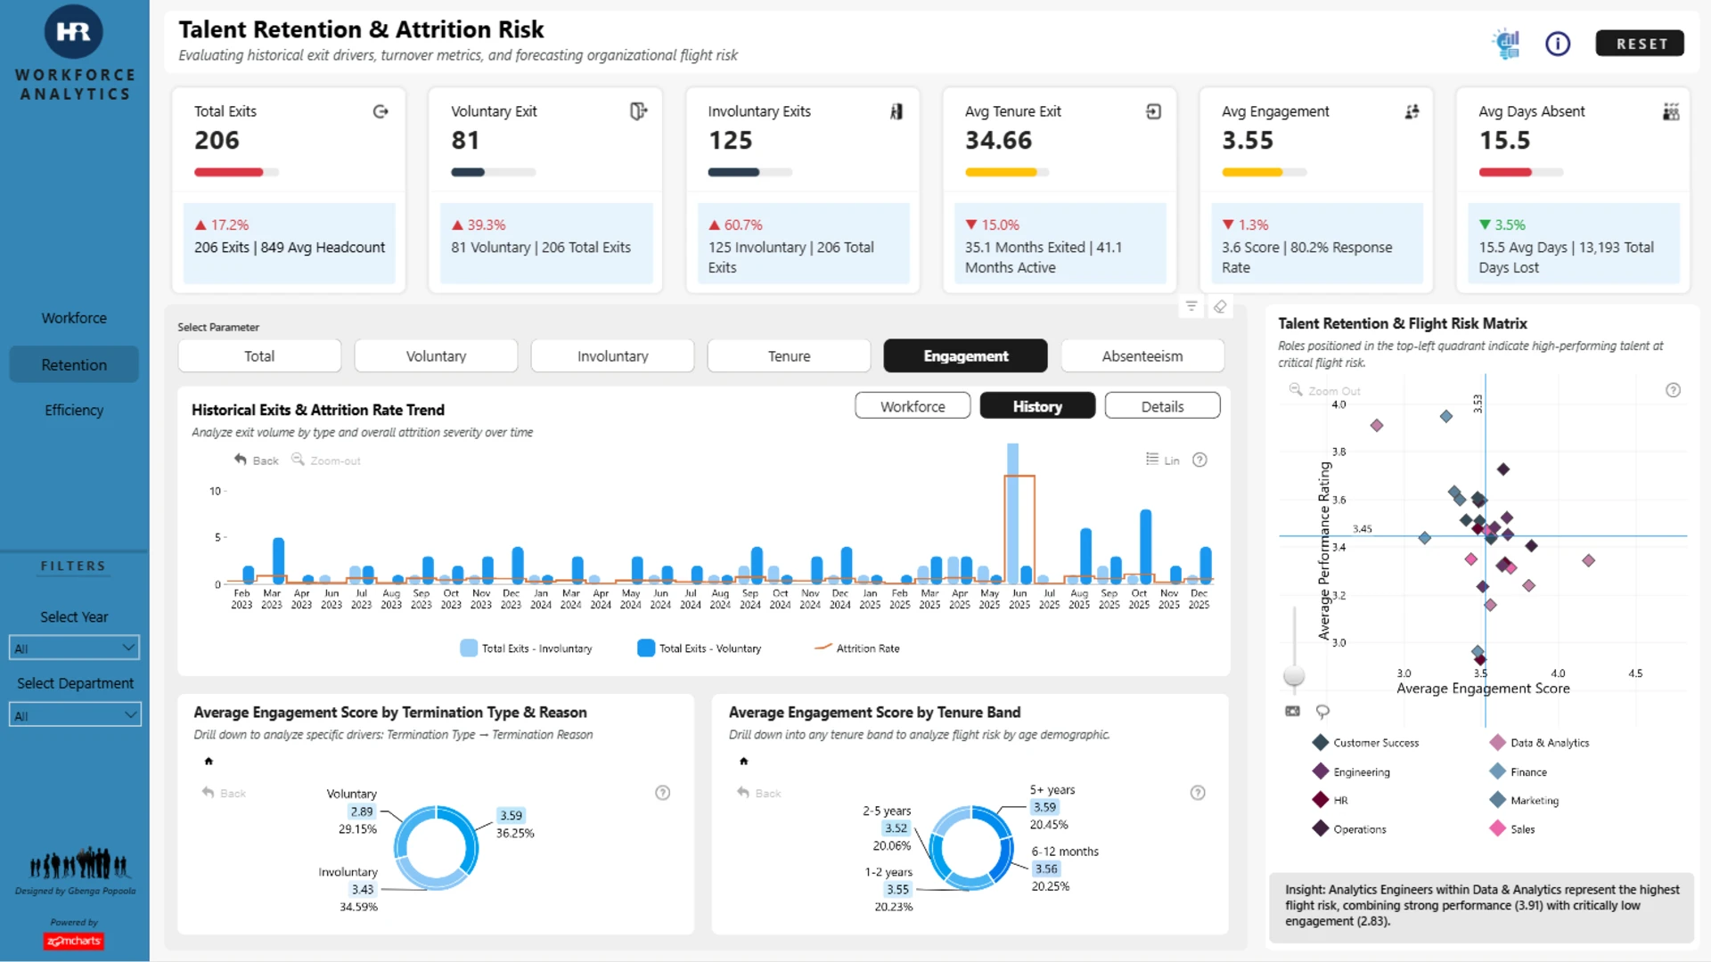Select the Engagement parameter
This screenshot has width=1711, height=962.
click(966, 356)
